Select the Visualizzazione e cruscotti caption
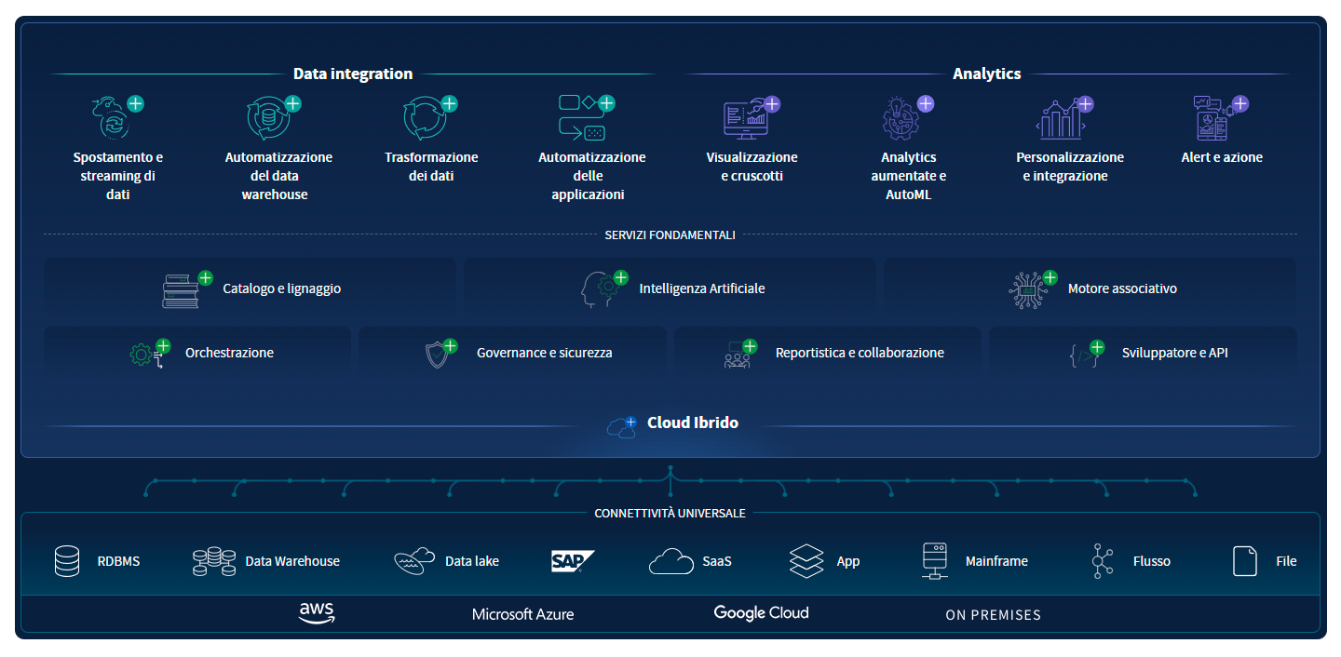The image size is (1341, 657). click(x=752, y=167)
